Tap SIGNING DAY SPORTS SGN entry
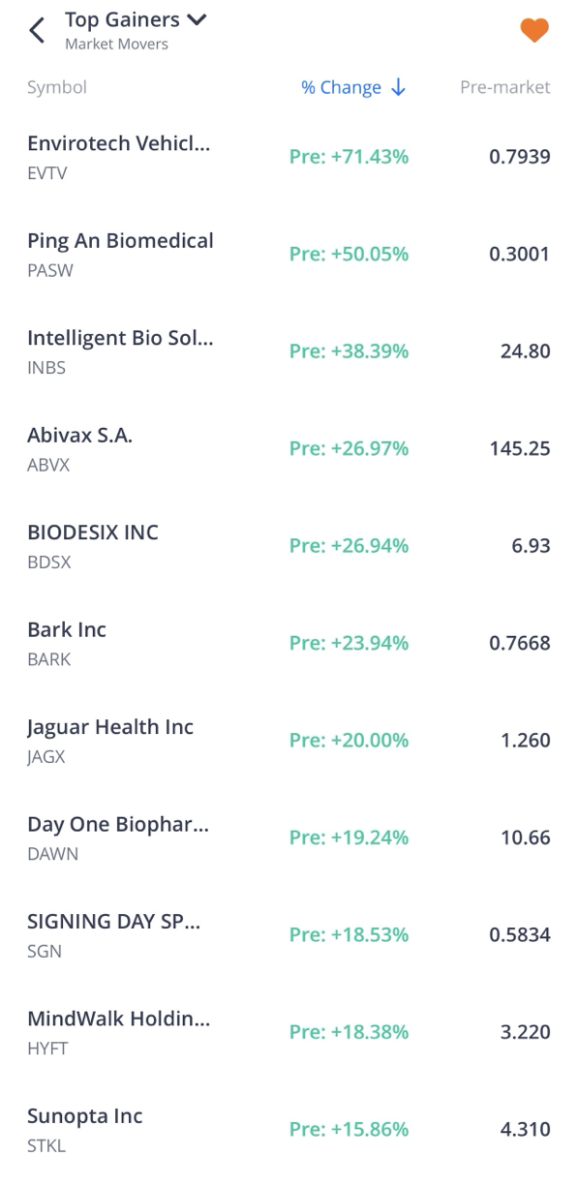578x1187 pixels. [289, 935]
